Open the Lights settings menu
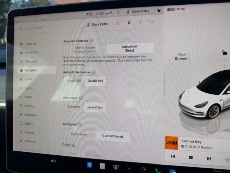 (26, 88)
